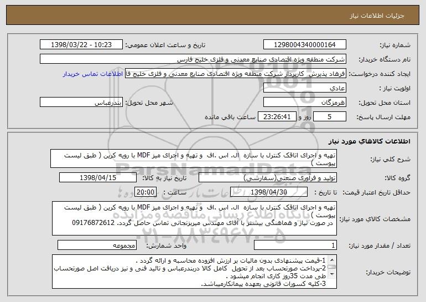Click the مهلت ارسال پاسخ label

pyautogui.click(x=383, y=117)
